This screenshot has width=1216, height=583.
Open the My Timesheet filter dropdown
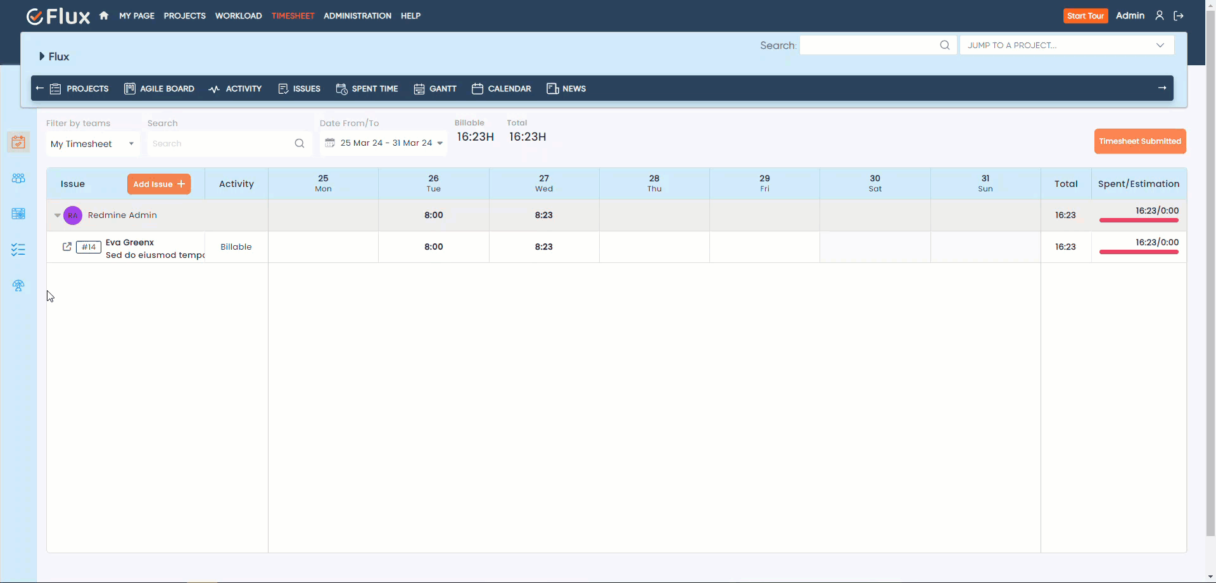coord(92,144)
